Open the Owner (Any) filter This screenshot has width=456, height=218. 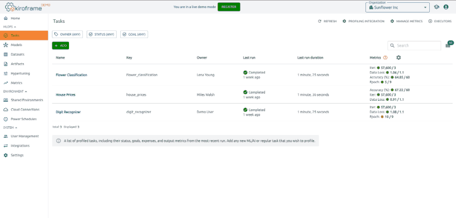click(67, 34)
